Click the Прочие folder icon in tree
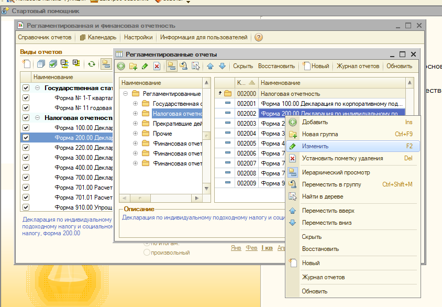The width and height of the screenshot is (442, 307). coord(146,134)
